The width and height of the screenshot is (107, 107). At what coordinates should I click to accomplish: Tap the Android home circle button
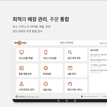(66, 101)
